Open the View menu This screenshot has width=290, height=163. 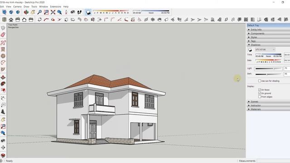[9, 6]
